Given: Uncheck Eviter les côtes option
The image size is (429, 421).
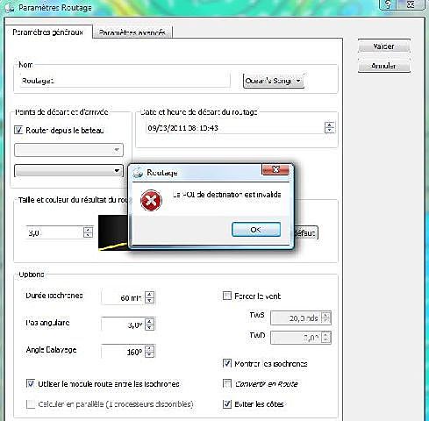Looking at the screenshot, I should (x=227, y=404).
